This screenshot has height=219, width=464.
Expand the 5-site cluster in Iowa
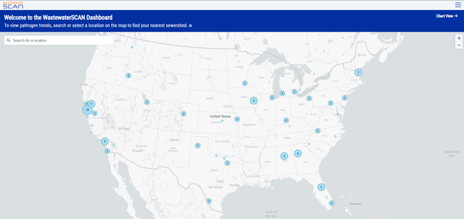coord(254,101)
